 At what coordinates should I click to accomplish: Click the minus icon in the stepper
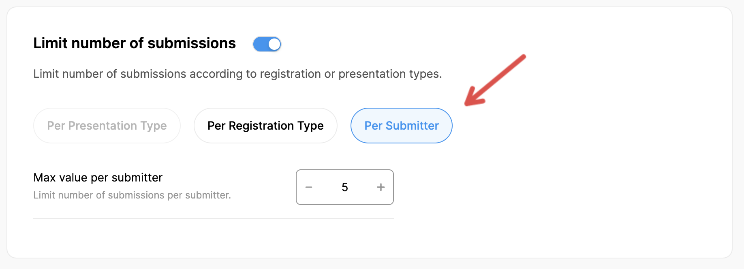309,187
